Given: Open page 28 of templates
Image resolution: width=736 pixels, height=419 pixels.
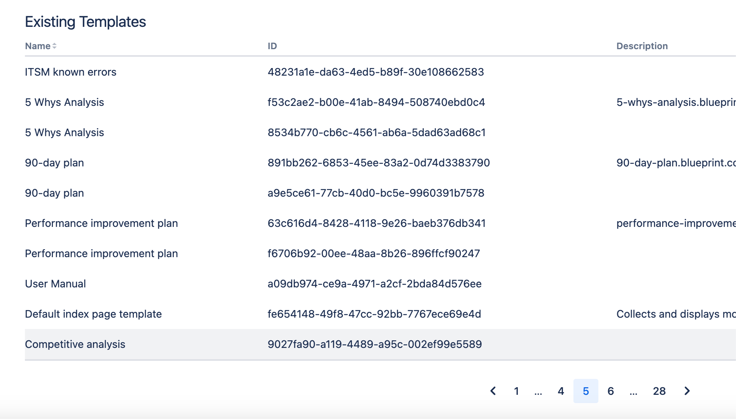Looking at the screenshot, I should pyautogui.click(x=659, y=391).
